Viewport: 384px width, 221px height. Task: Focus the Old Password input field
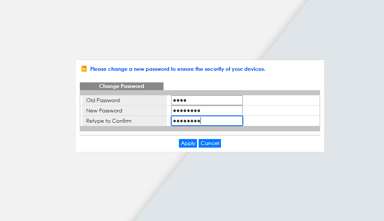207,100
